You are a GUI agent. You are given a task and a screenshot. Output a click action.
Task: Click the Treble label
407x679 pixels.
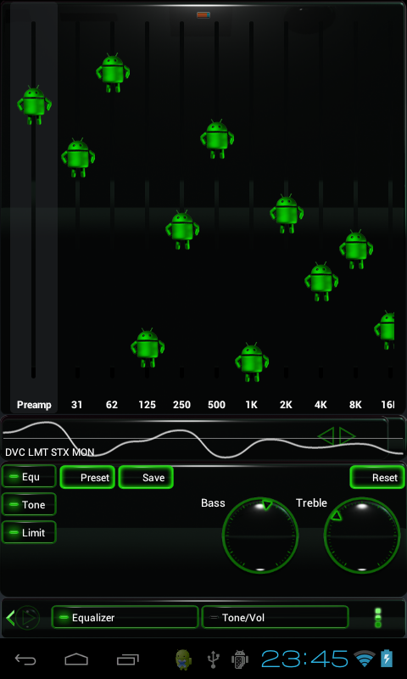pyautogui.click(x=311, y=502)
